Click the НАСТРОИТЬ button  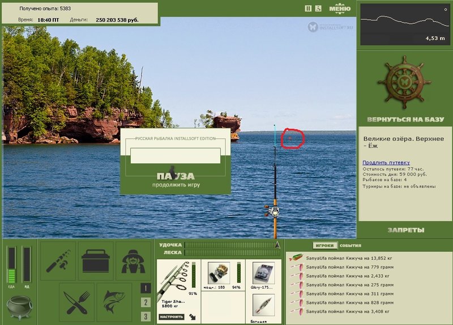coord(172,316)
